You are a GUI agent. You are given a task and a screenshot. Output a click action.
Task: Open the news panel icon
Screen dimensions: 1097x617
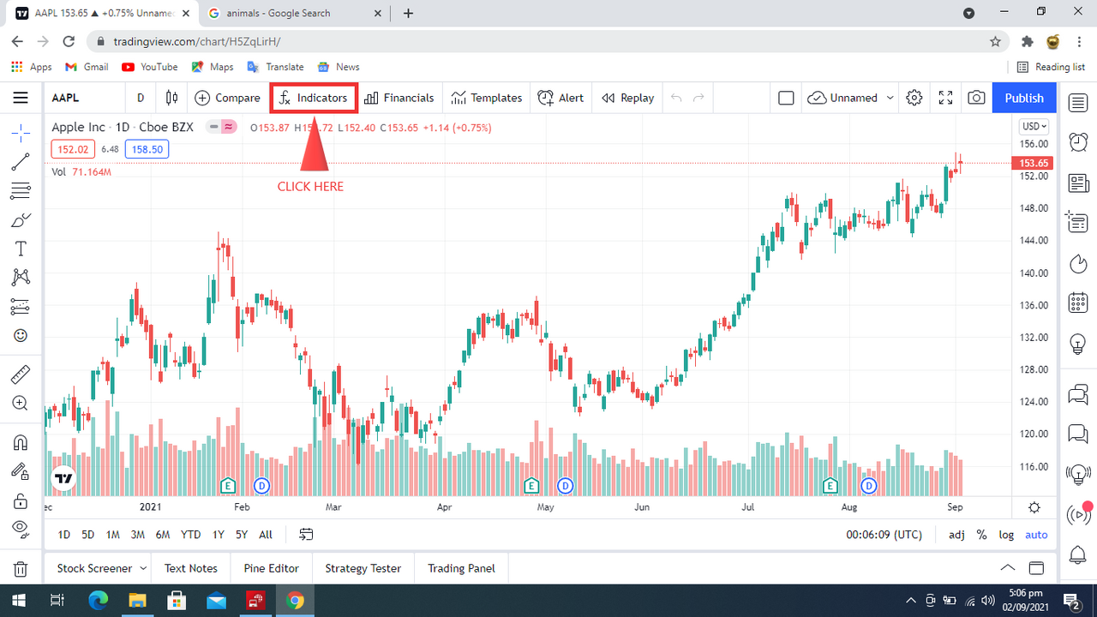tap(1078, 183)
